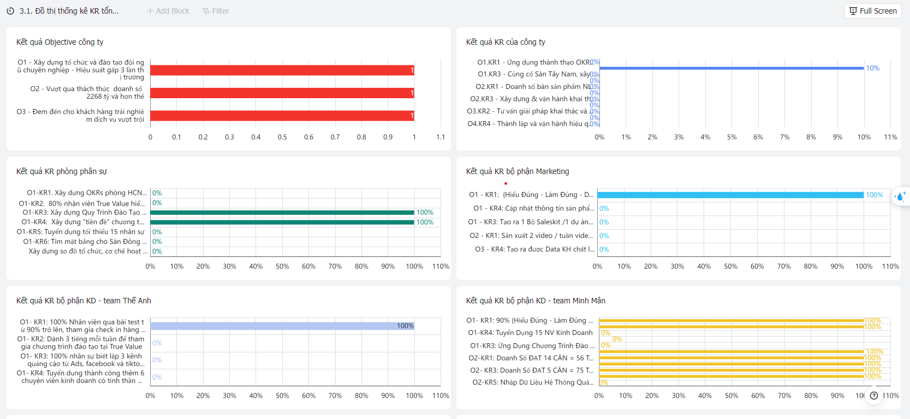This screenshot has width=910, height=419.
Task: Click the yellow bar for O2- KR3 Doanh Số ĐẠT 5 CĂN
Action: 731,370
